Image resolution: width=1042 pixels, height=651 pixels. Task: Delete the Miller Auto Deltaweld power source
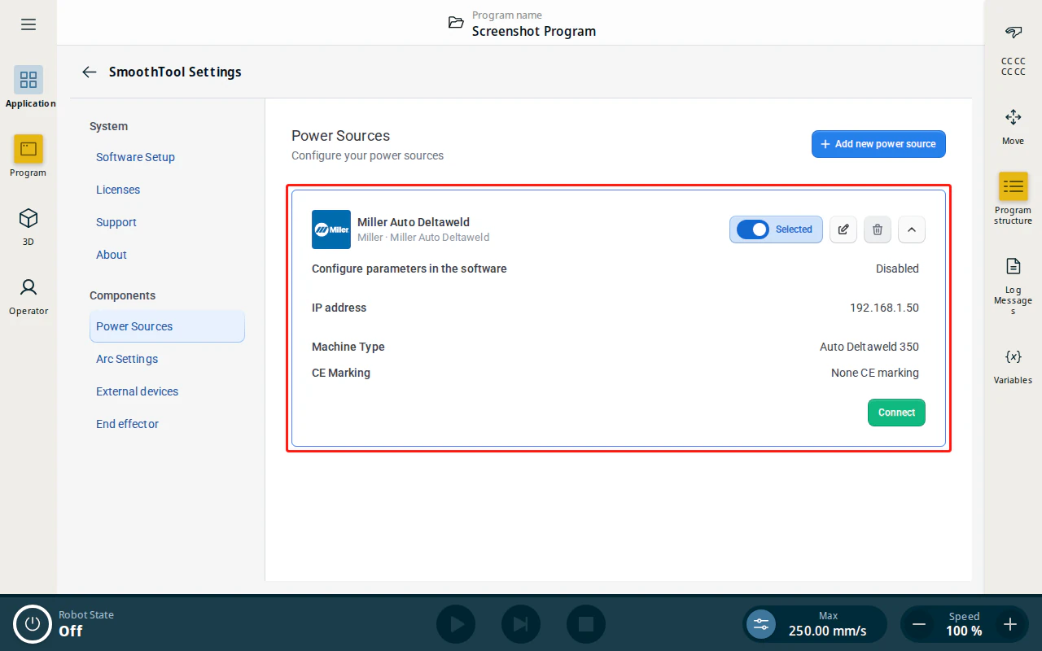coord(878,229)
